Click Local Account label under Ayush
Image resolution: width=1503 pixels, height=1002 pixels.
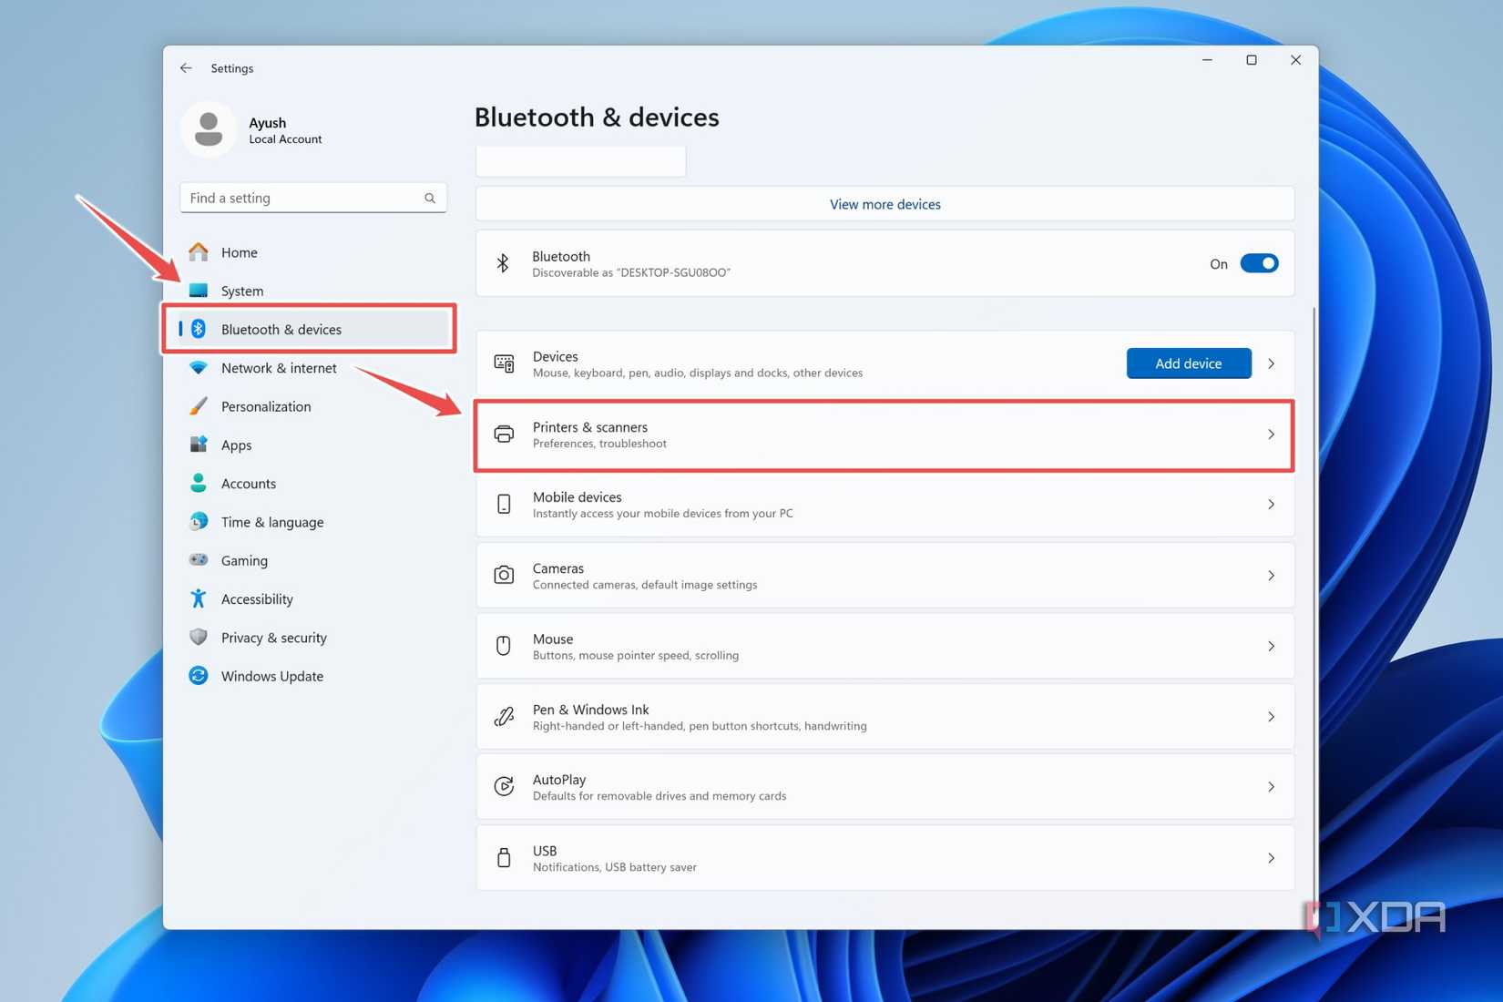(285, 139)
